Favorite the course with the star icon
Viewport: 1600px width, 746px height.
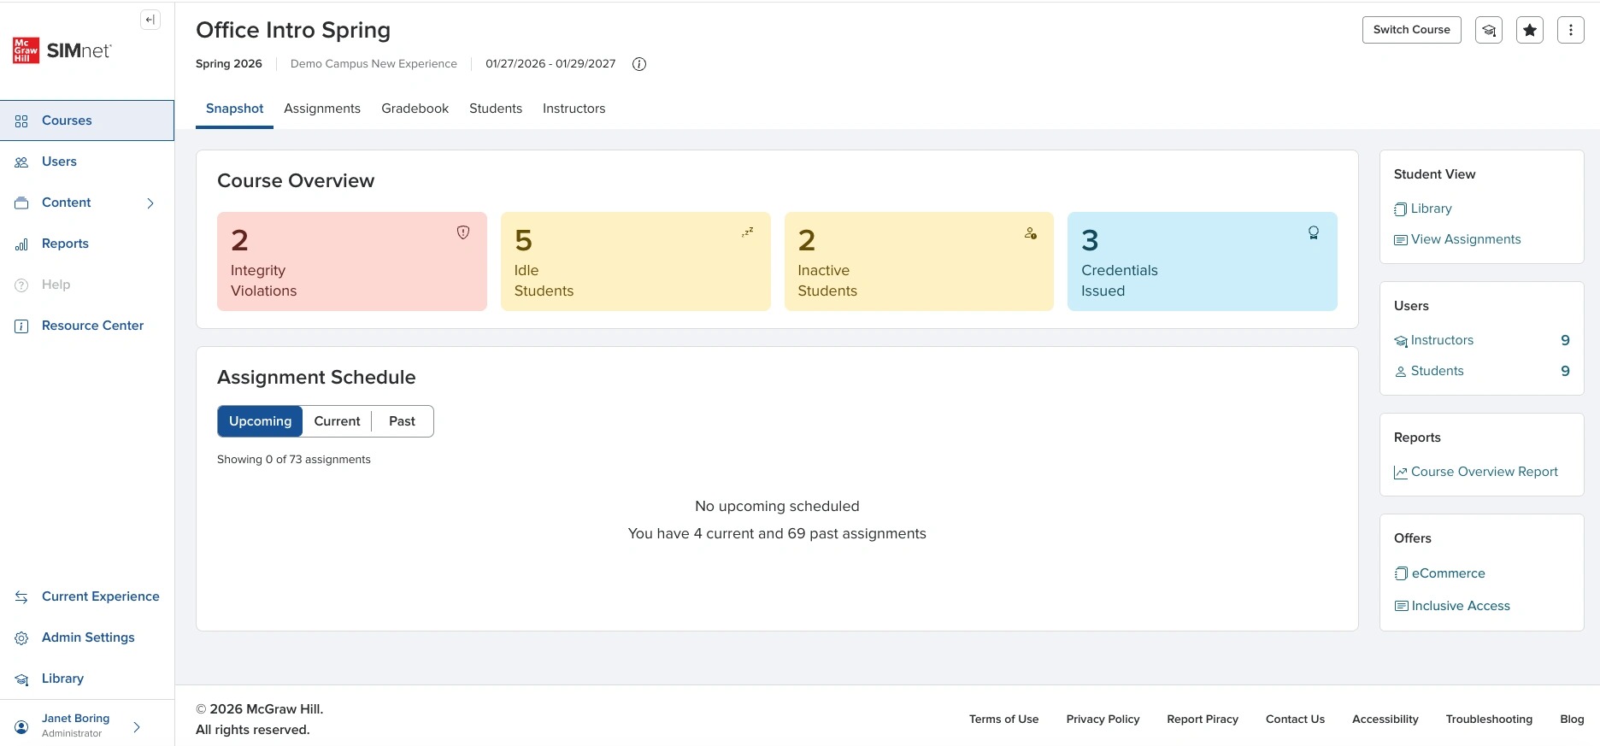(x=1530, y=30)
